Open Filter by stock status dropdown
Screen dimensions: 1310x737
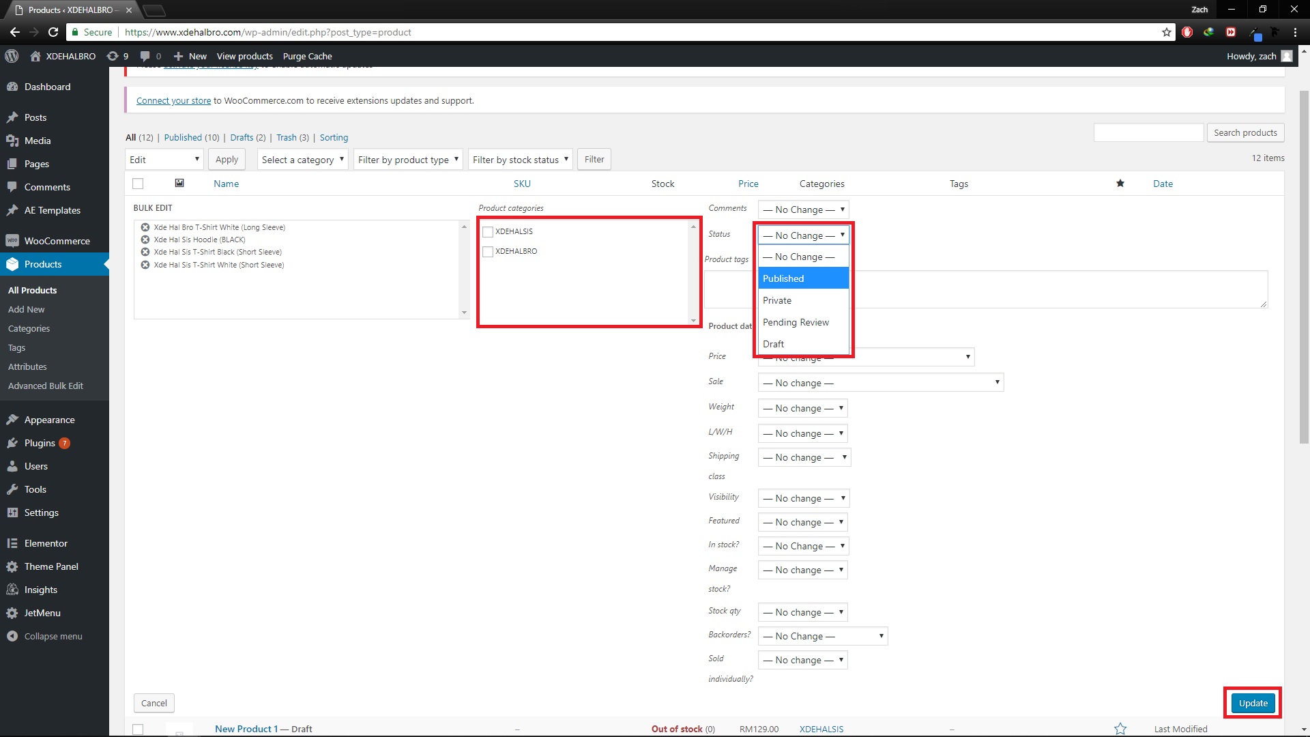(520, 160)
